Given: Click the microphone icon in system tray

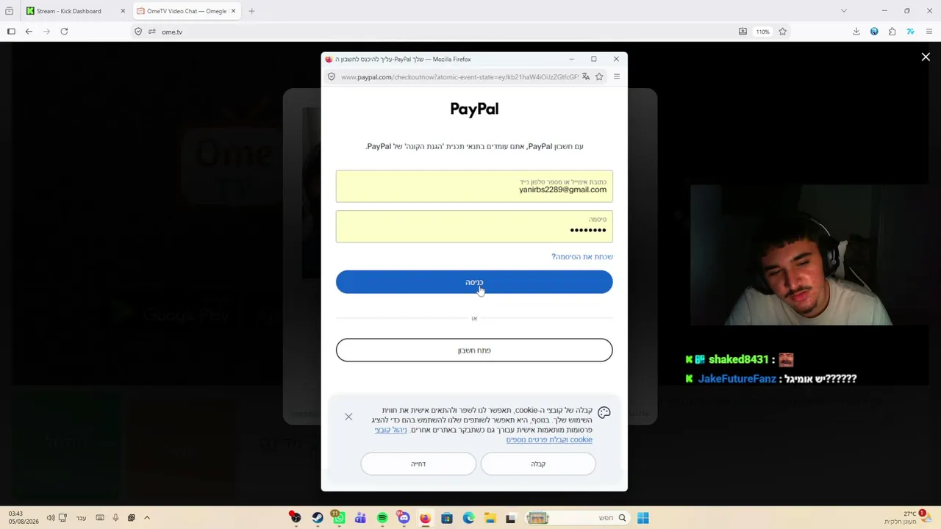Looking at the screenshot, I should (x=115, y=518).
